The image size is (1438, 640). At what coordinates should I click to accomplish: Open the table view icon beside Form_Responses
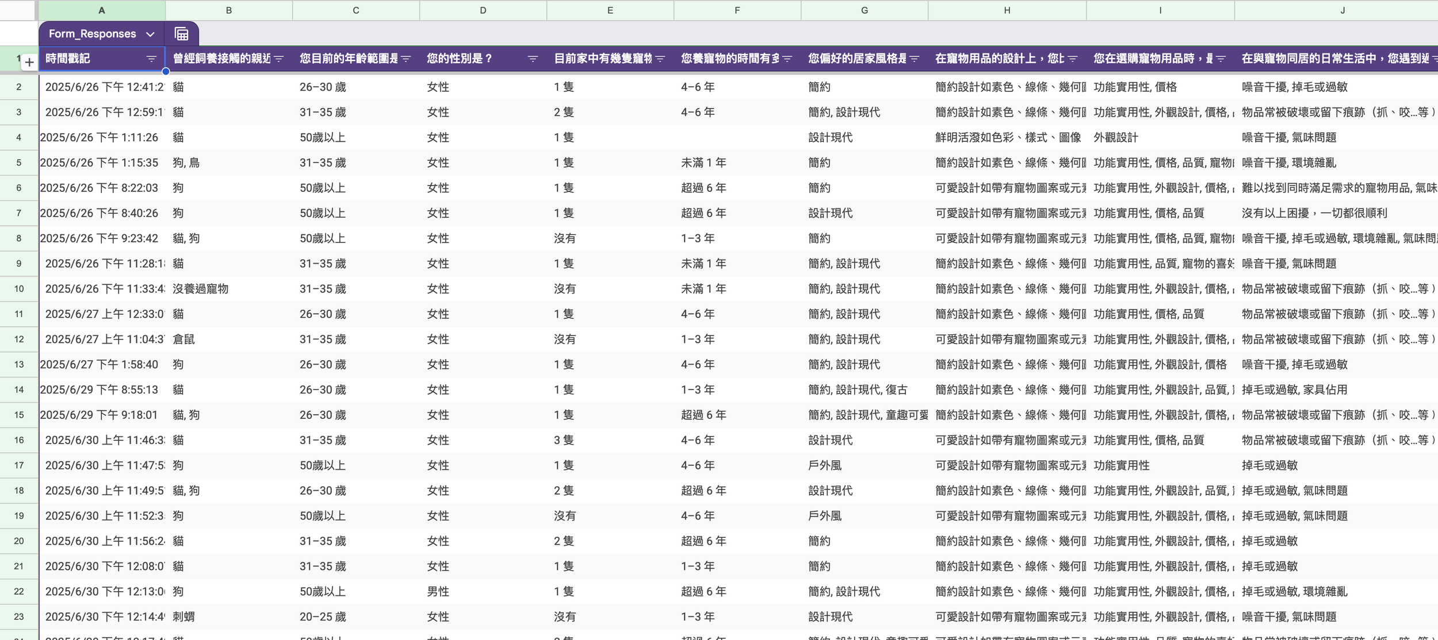click(181, 34)
